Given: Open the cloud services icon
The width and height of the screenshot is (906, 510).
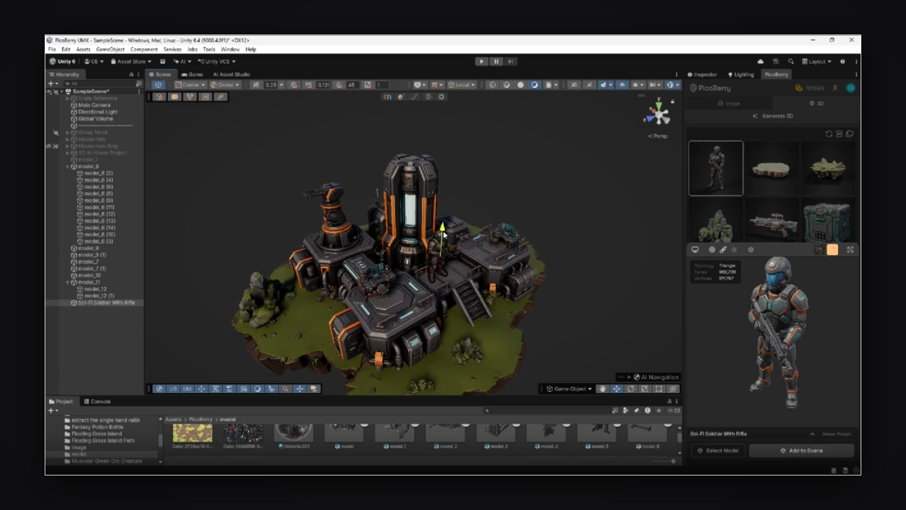Looking at the screenshot, I should [760, 61].
